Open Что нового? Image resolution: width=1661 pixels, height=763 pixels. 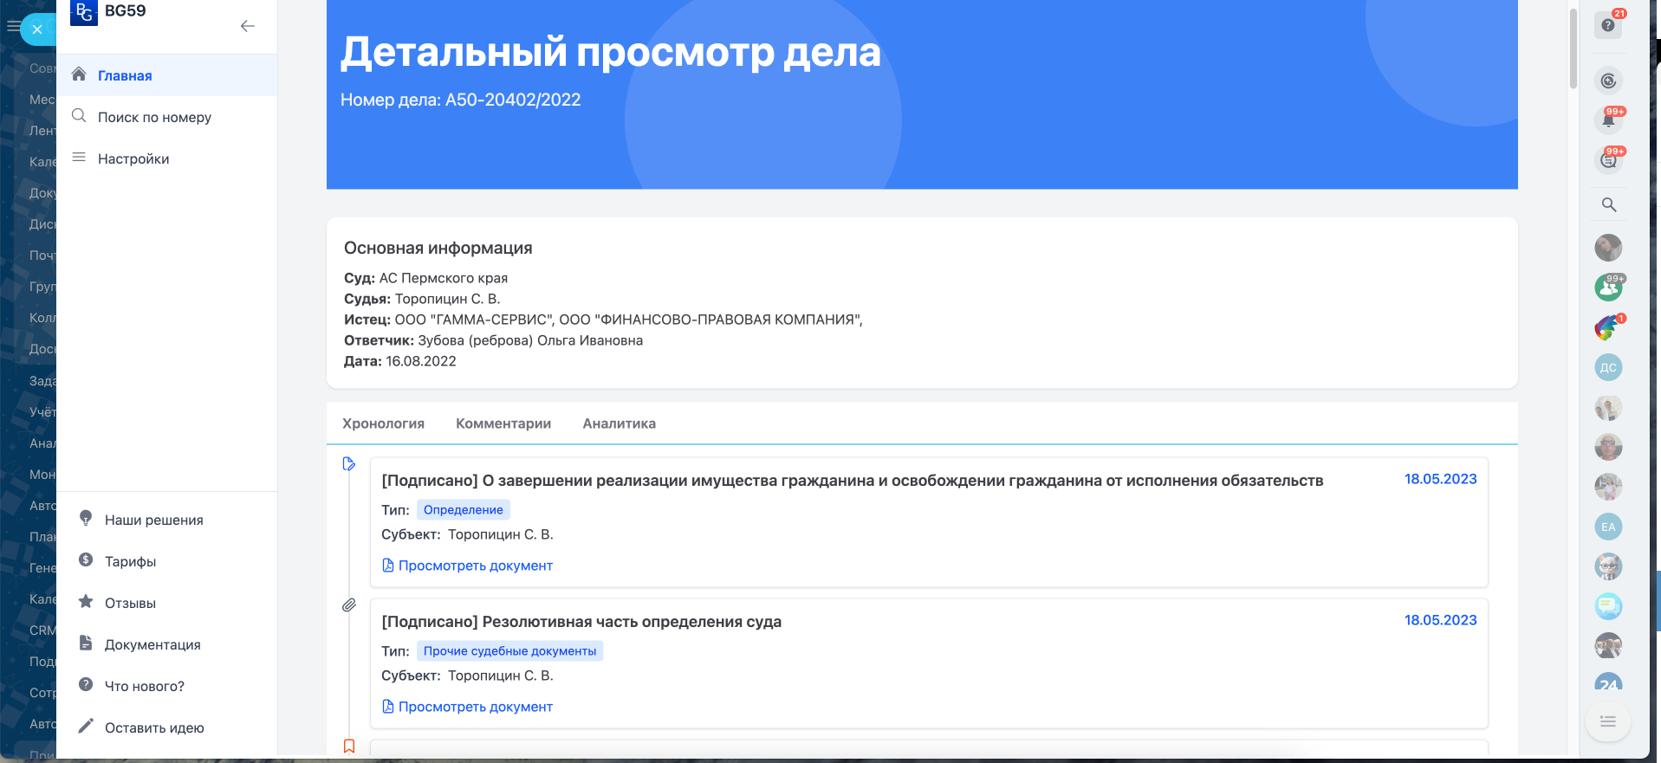[x=145, y=686]
